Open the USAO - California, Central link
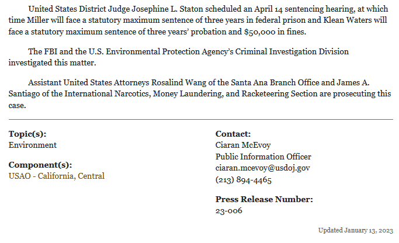 [57, 176]
